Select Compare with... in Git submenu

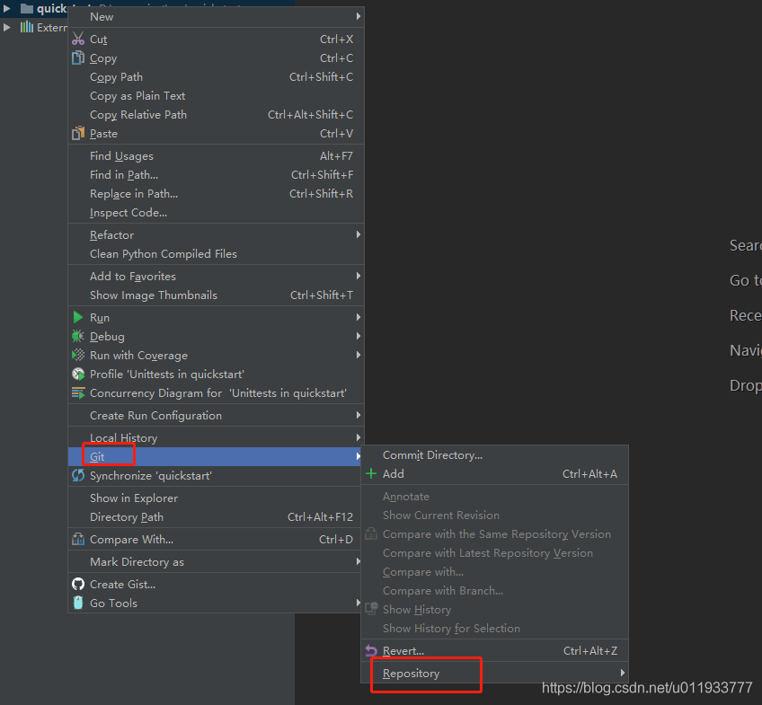495,571
